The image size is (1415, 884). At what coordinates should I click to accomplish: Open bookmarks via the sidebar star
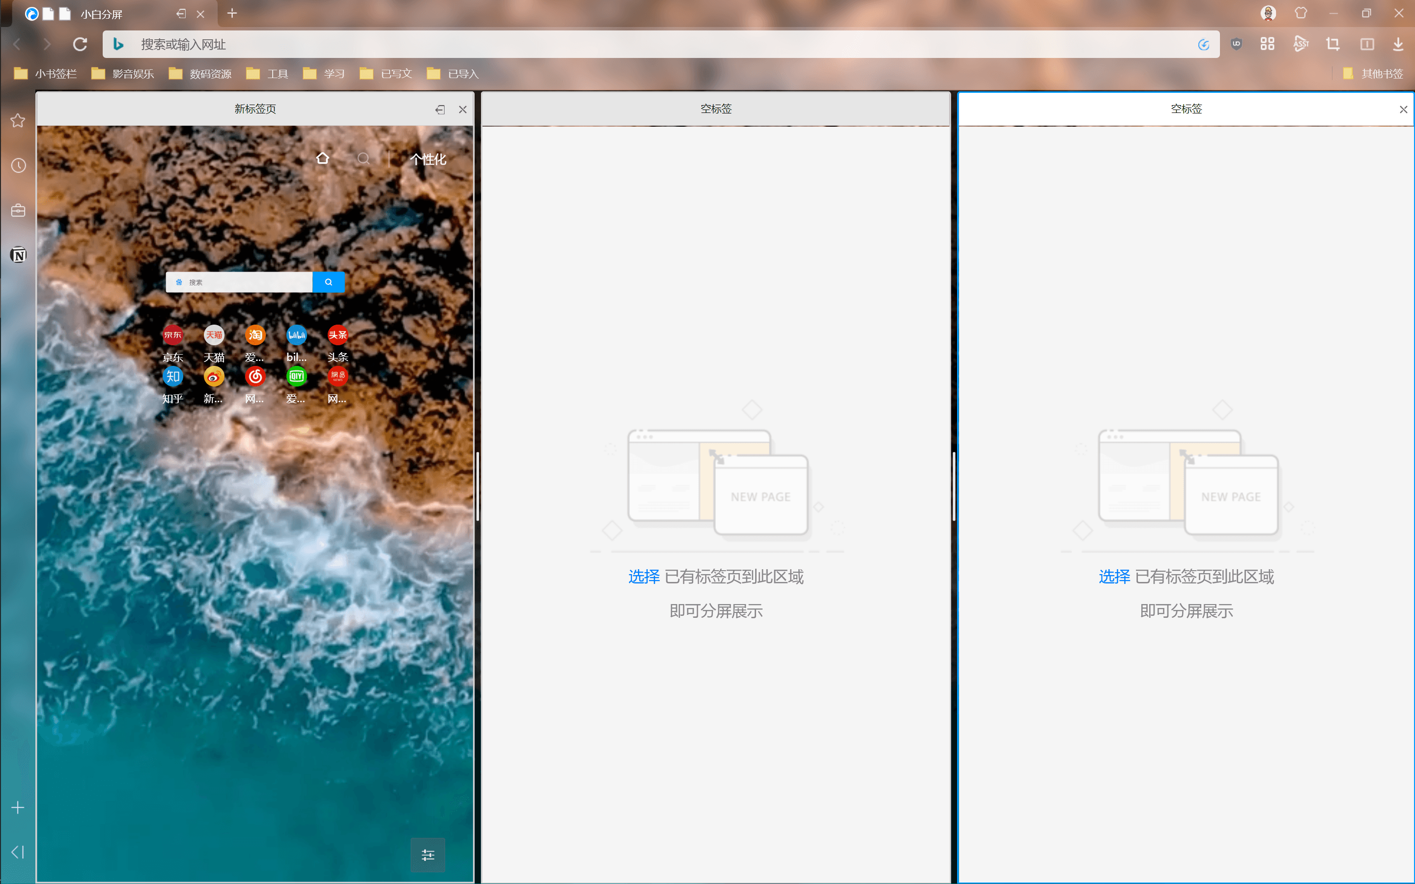click(18, 120)
